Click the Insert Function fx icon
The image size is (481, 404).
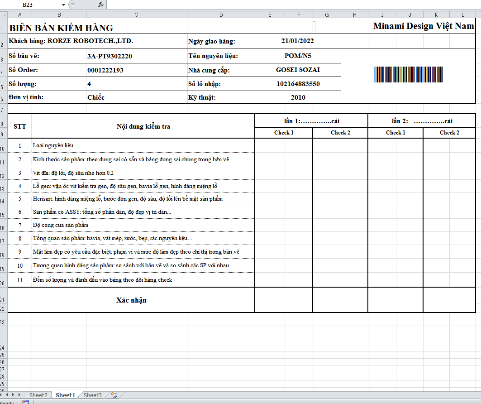pyautogui.click(x=100, y=5)
